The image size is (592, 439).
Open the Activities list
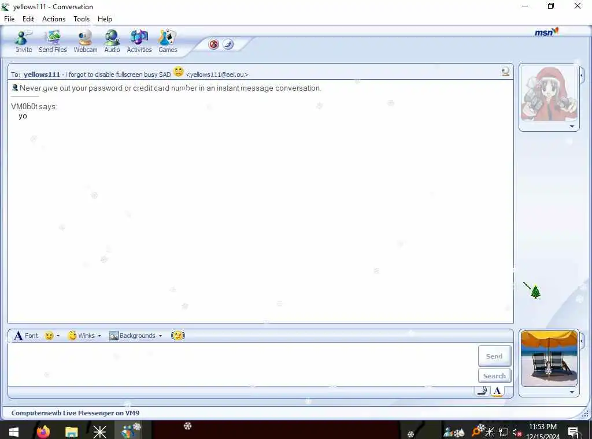tap(139, 42)
